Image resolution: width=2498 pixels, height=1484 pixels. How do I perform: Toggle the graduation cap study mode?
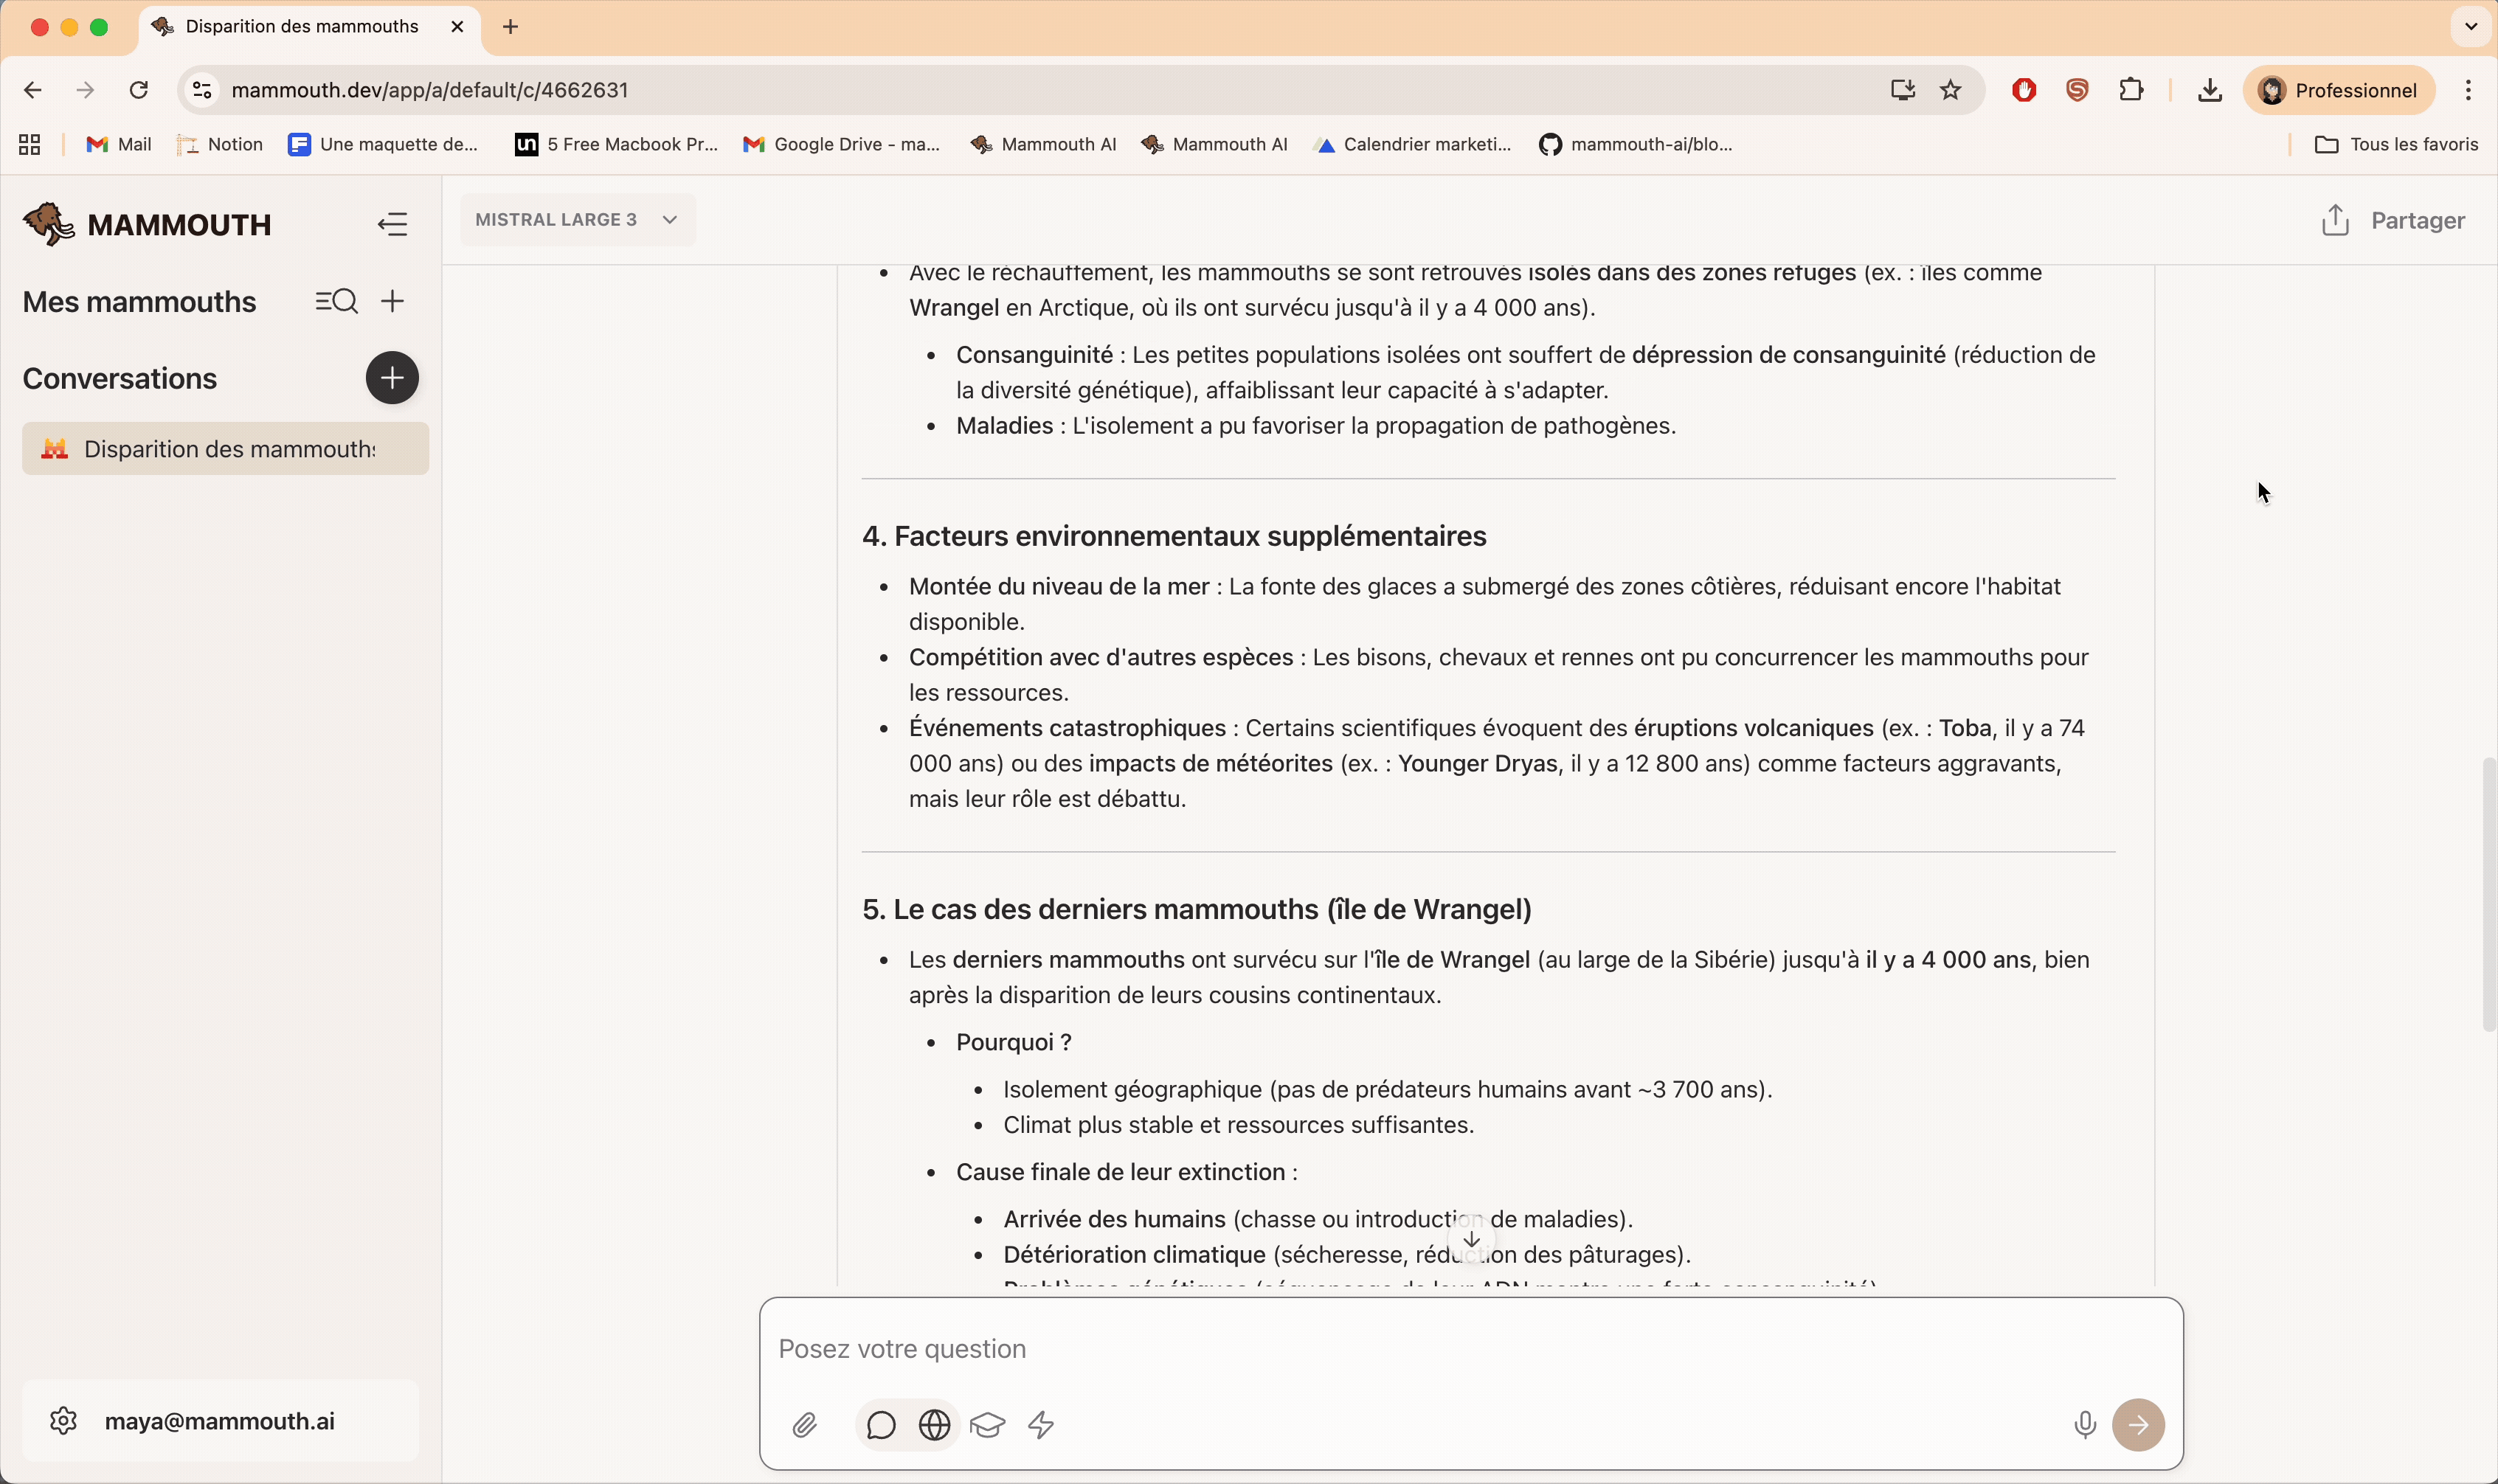coord(988,1424)
